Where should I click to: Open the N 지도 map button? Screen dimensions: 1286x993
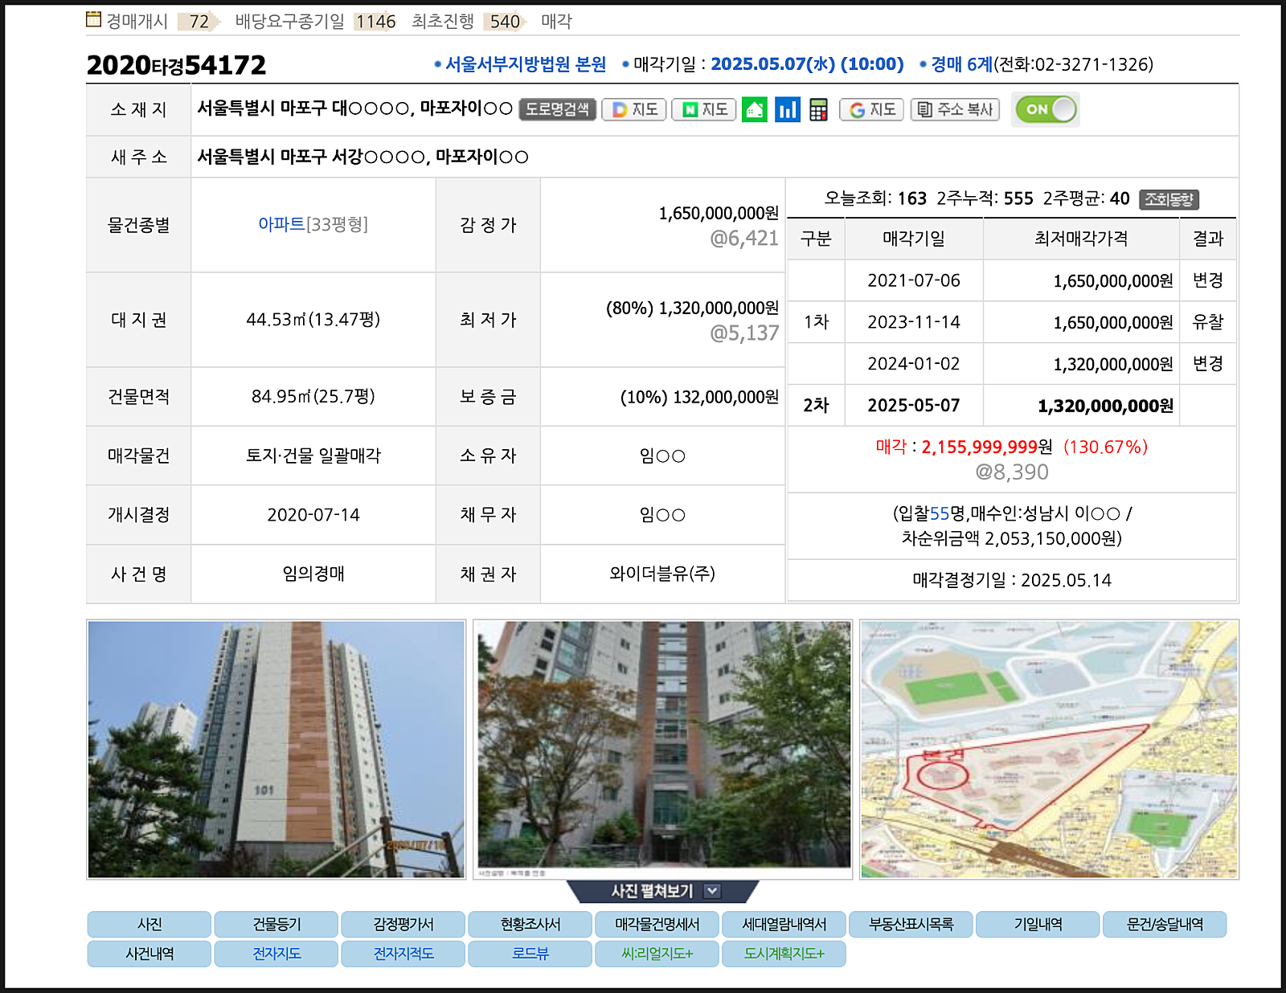pyautogui.click(x=704, y=109)
